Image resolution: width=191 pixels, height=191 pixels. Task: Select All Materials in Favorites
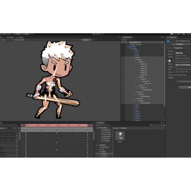(106, 136)
